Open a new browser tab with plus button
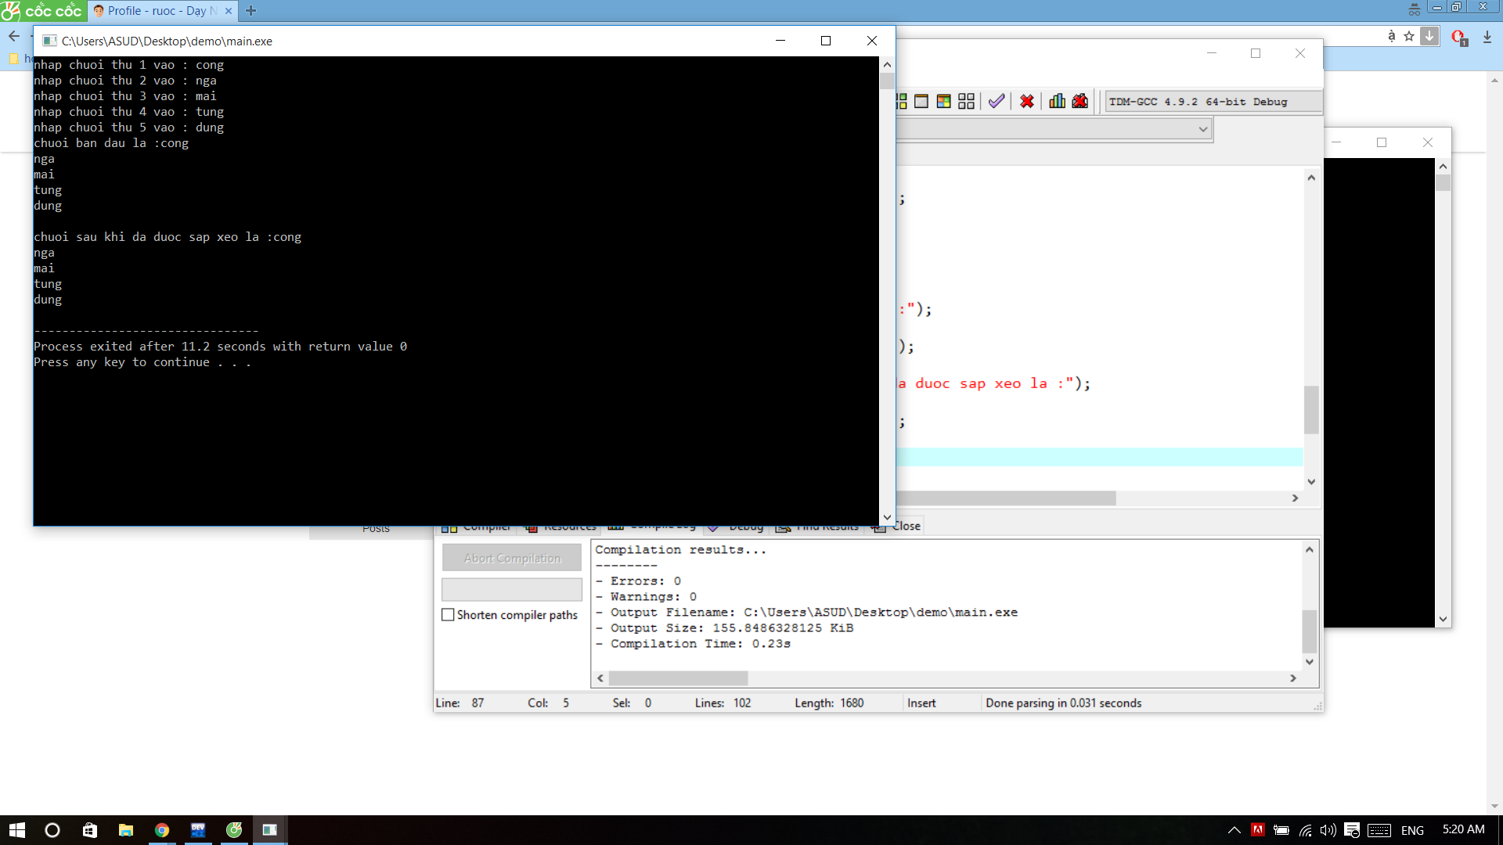This screenshot has width=1503, height=845. coord(250,11)
